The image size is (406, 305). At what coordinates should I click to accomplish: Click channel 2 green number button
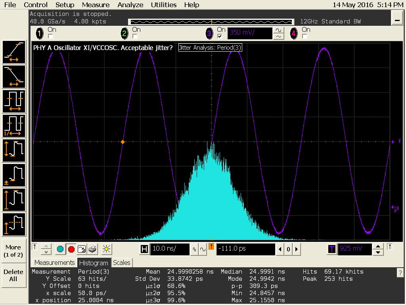[124, 34]
